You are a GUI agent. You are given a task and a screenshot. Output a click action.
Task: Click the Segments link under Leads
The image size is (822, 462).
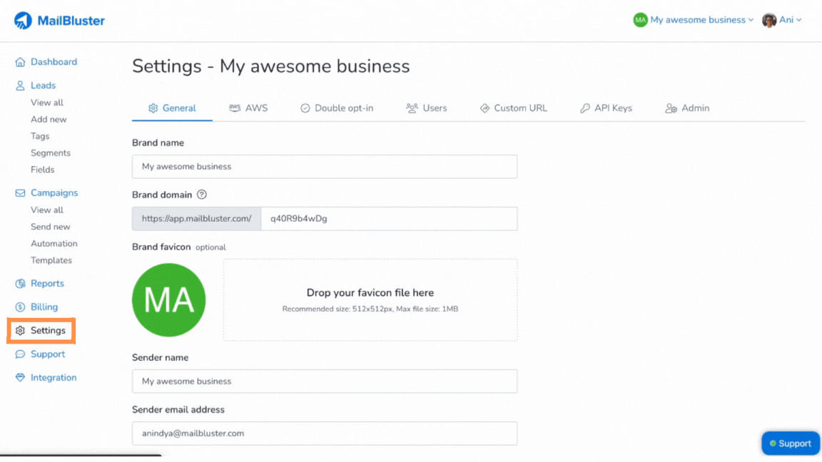(50, 153)
